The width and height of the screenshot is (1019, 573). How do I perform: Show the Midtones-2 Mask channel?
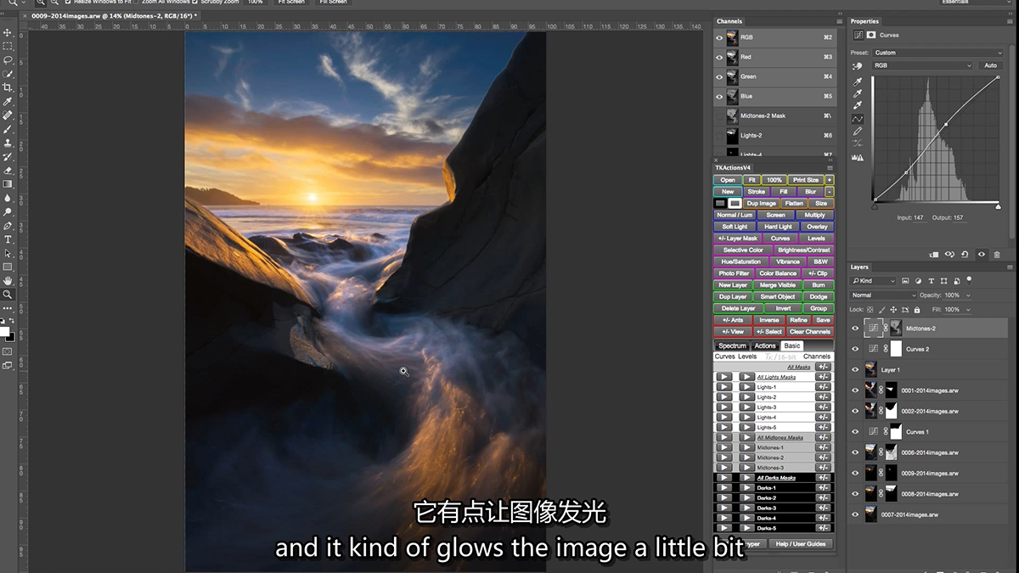coord(719,115)
